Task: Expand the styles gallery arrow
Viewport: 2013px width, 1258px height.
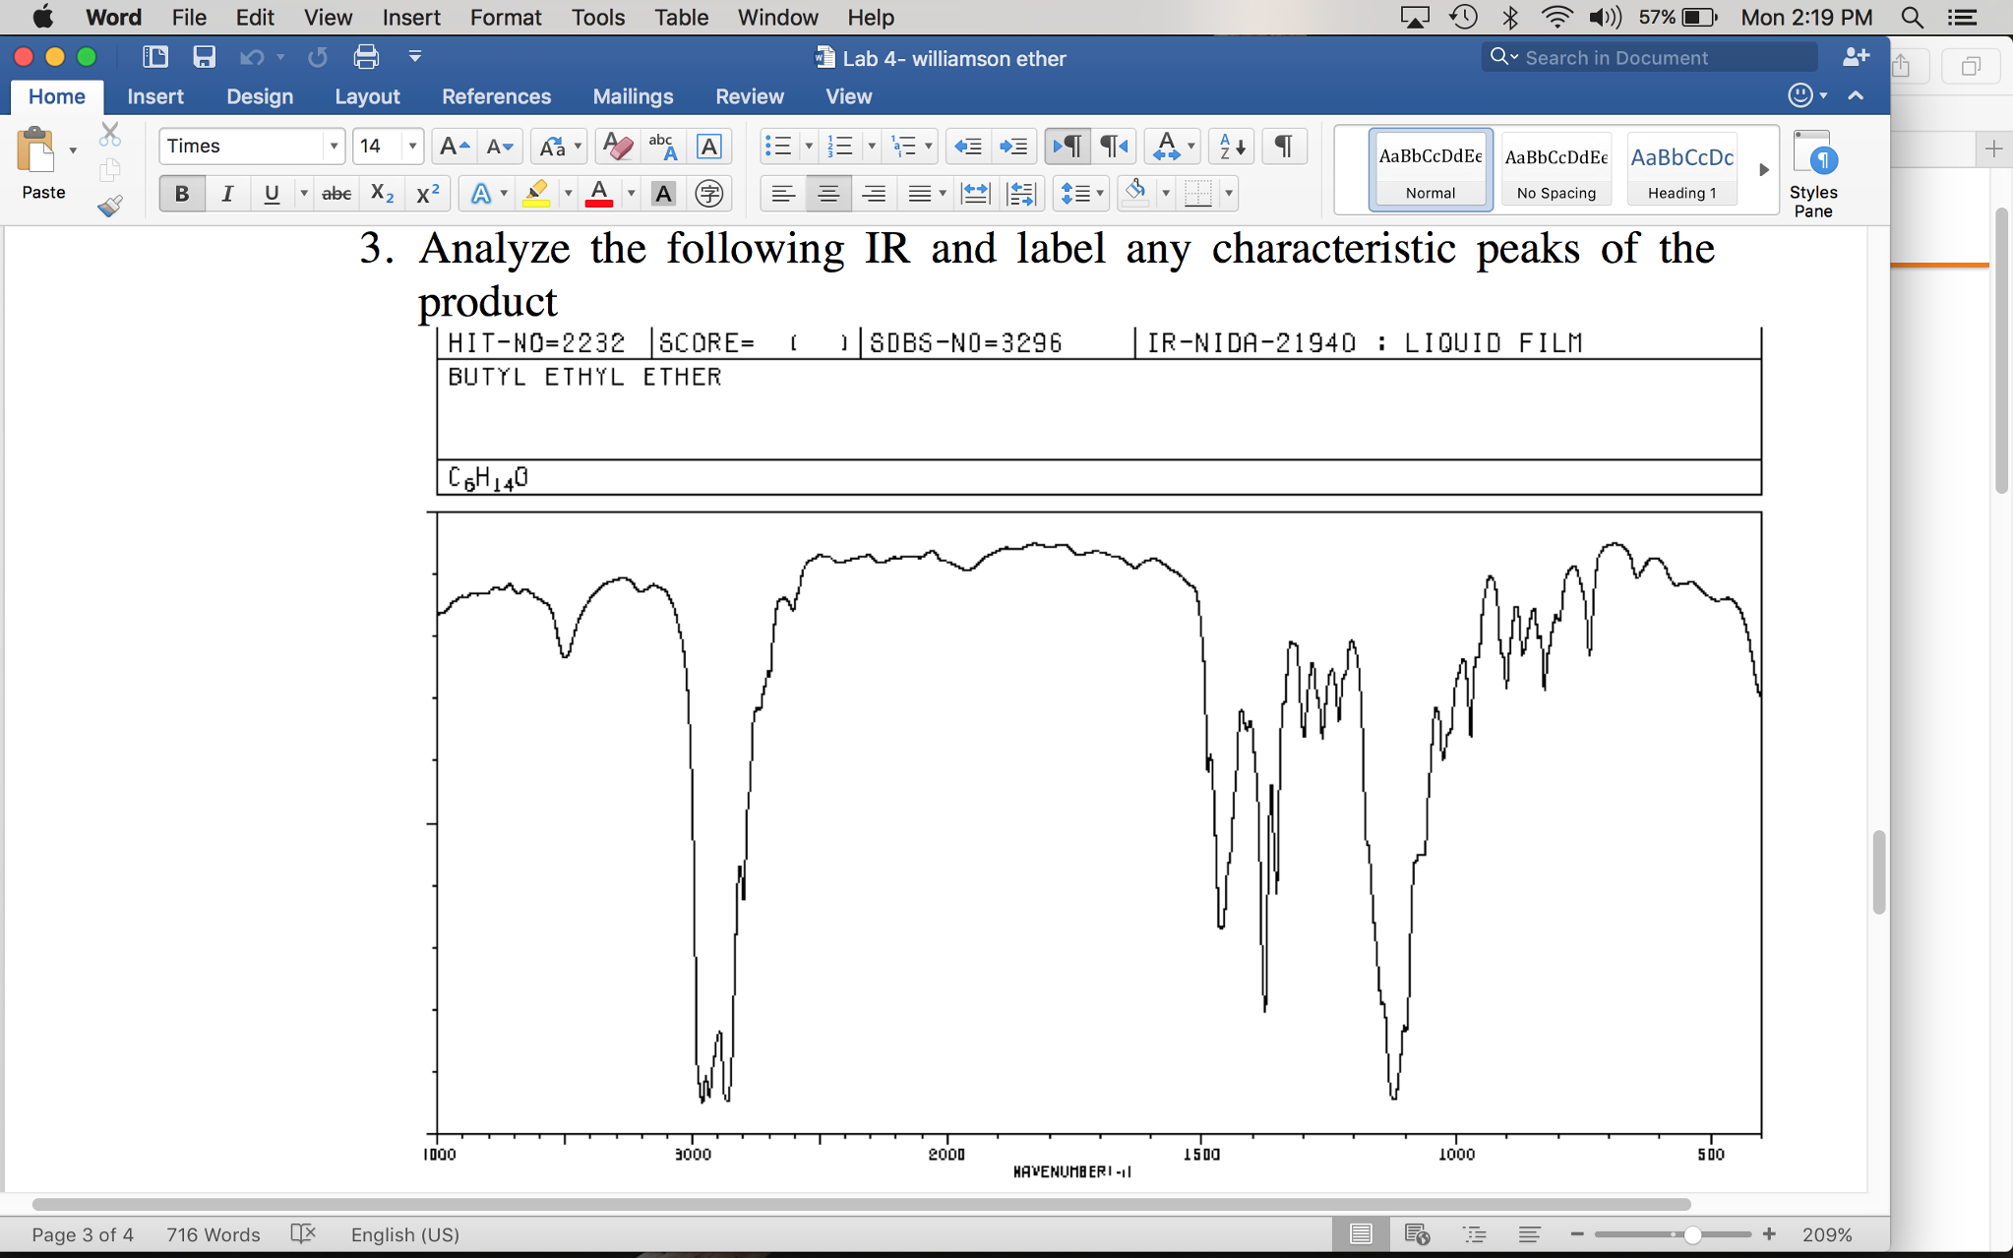Action: [1763, 169]
